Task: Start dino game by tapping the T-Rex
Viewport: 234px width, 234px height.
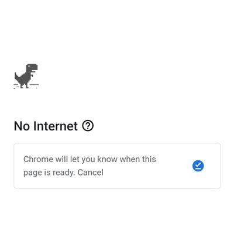Action: click(x=26, y=76)
